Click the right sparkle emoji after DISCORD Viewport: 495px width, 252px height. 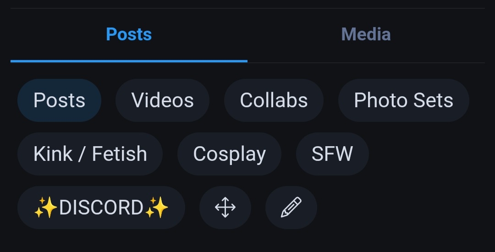click(x=157, y=208)
